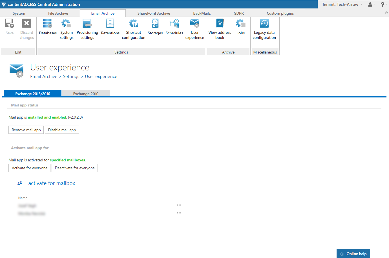Click Email Archive breadcrumb link
The height and width of the screenshot is (258, 389).
coord(44,76)
